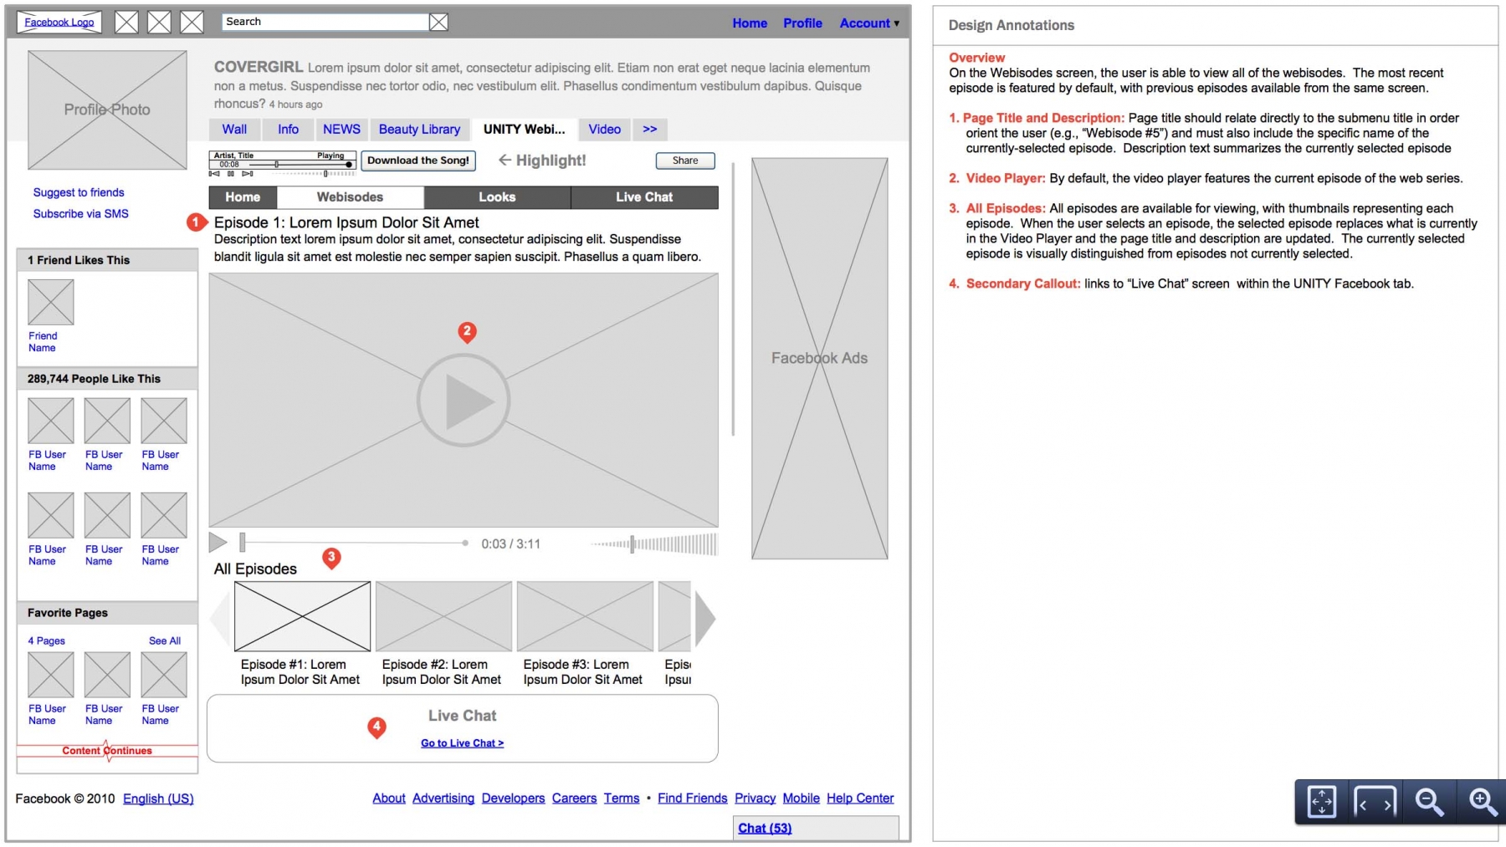Screen dimensions: 1506x847
Task: Click inside the Search input field
Action: click(x=325, y=23)
